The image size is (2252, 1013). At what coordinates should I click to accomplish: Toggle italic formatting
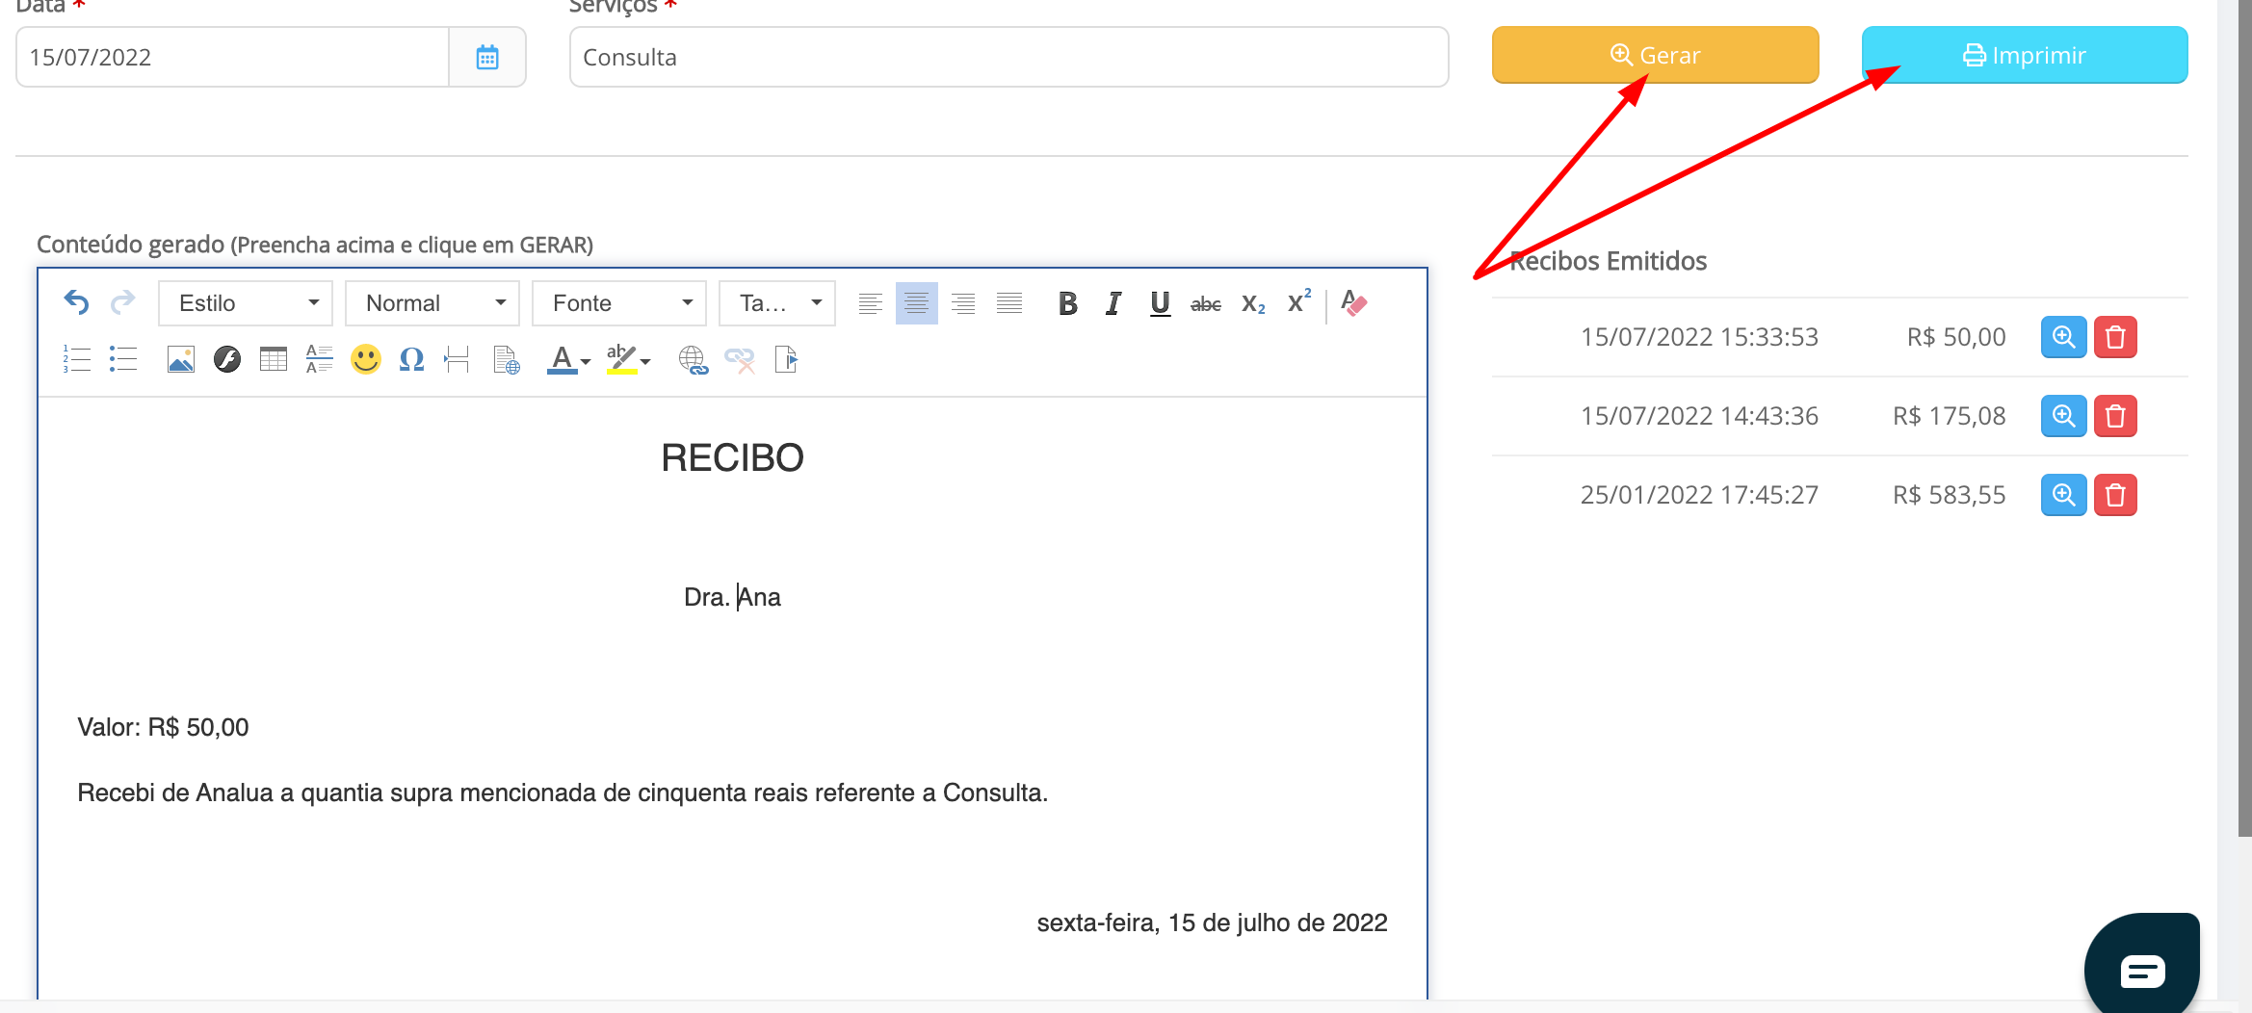pyautogui.click(x=1113, y=303)
